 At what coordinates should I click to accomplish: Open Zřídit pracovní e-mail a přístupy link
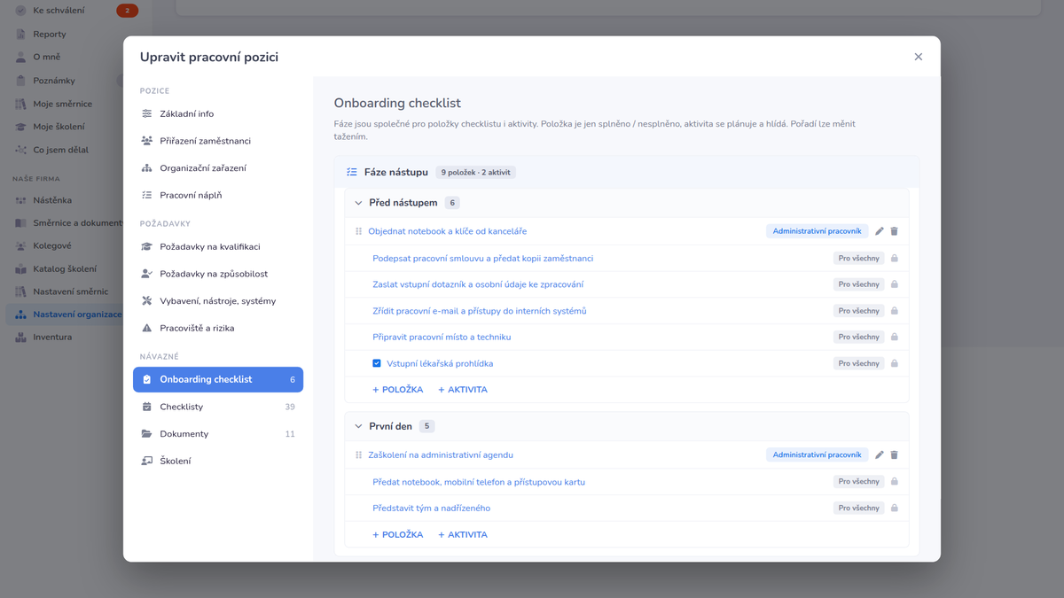480,311
